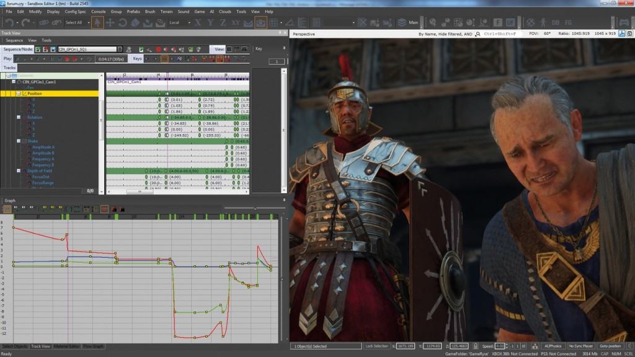The image size is (635, 357).
Task: Collapse the CIN_GPOn1_Cam1 node
Action: [x=14, y=82]
